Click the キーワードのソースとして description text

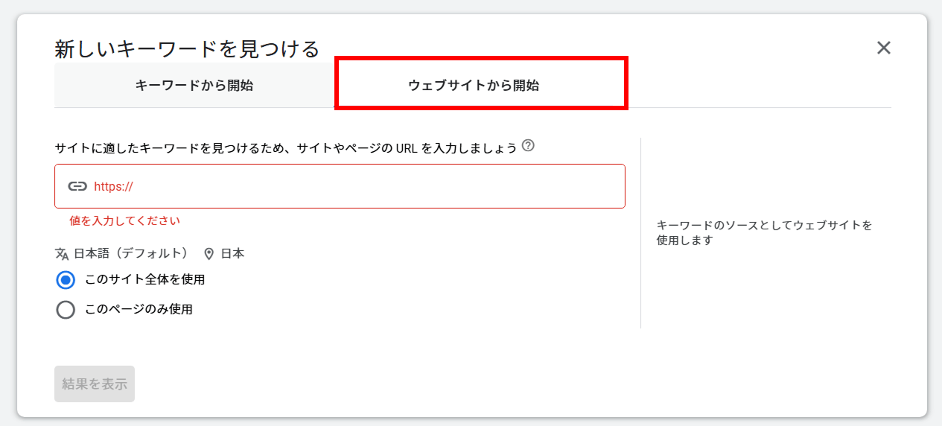pos(764,232)
